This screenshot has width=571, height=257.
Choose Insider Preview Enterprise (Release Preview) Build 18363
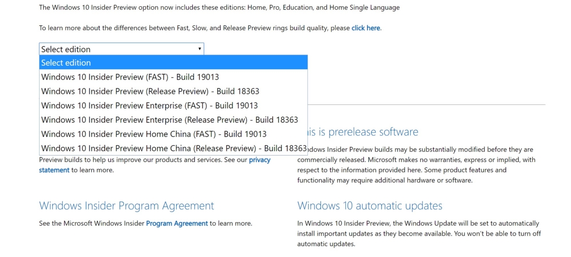(x=173, y=119)
